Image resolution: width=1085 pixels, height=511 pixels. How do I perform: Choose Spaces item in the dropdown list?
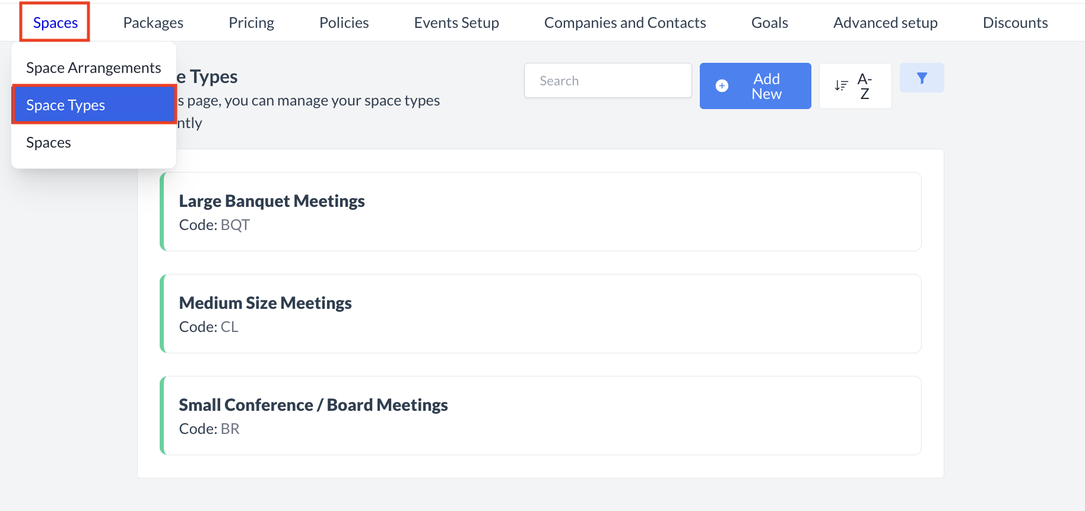[x=49, y=142]
